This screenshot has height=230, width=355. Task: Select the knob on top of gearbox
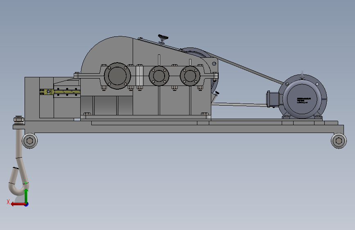[163, 38]
